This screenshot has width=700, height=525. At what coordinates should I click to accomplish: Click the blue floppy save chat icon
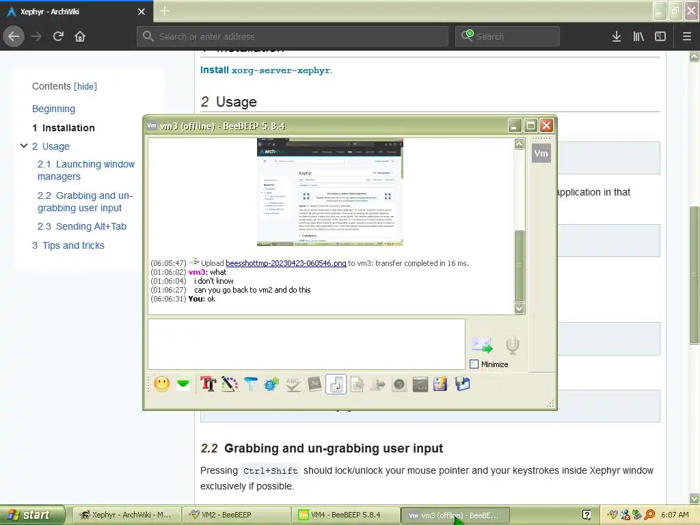point(463,384)
